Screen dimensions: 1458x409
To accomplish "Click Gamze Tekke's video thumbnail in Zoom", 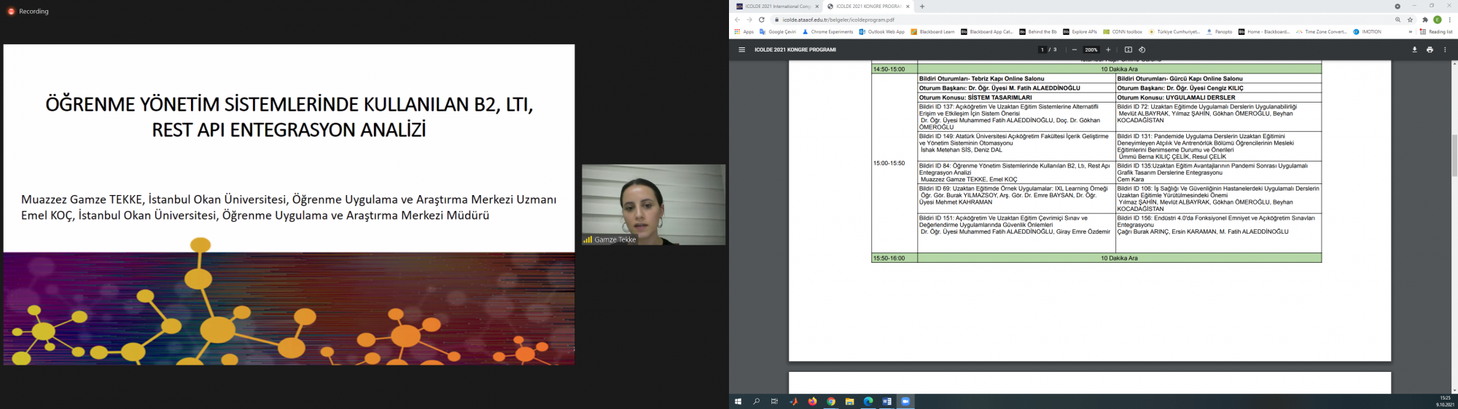I will click(x=653, y=204).
